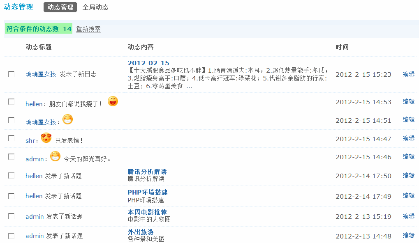Check the box on the 腾讯分析解读 row
Screen dimensions: 419x243
coord(11,176)
